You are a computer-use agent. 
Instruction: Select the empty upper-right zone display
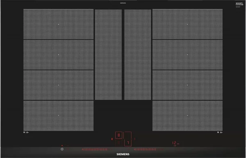(128, 135)
